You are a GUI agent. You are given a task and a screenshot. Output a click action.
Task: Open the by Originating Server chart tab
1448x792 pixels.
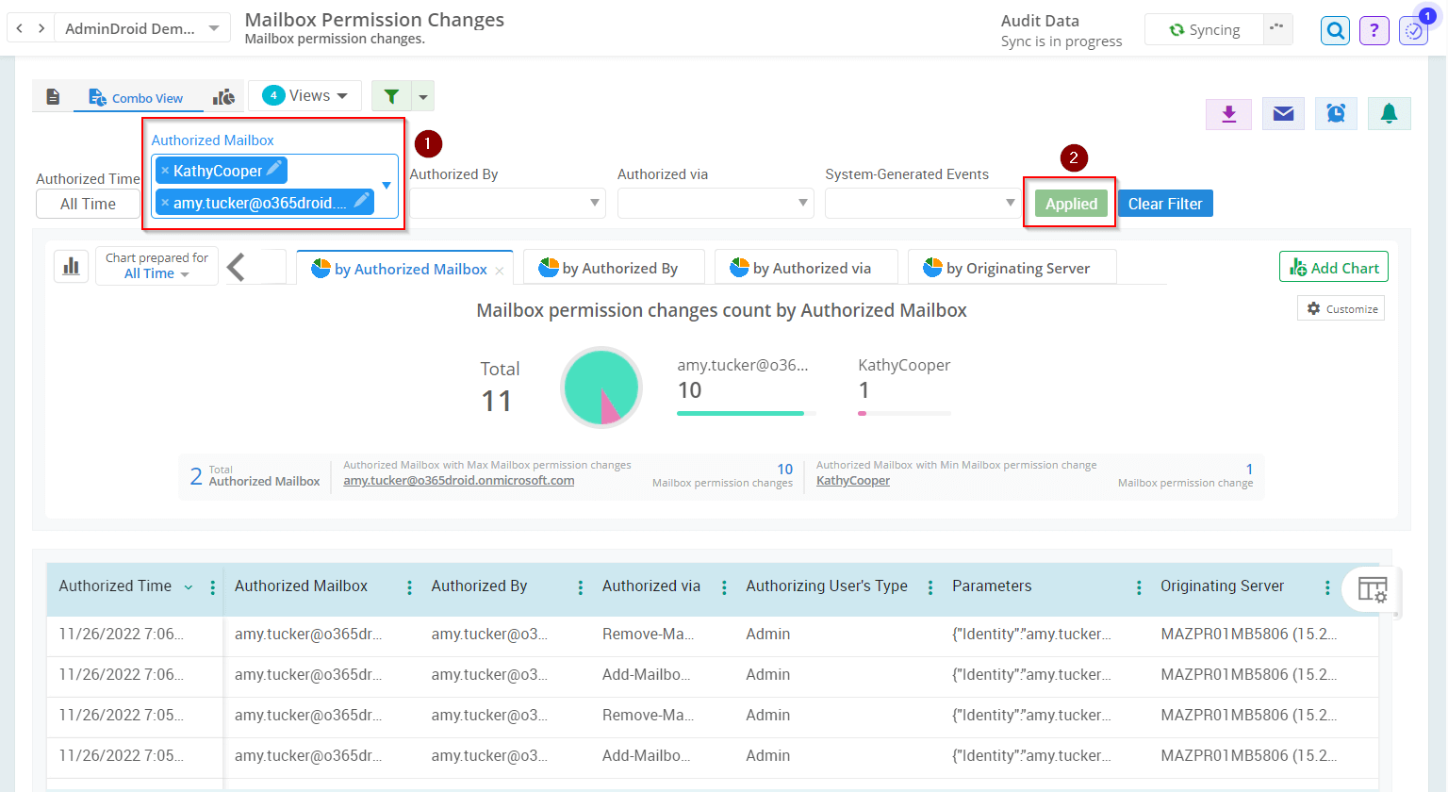point(1012,267)
